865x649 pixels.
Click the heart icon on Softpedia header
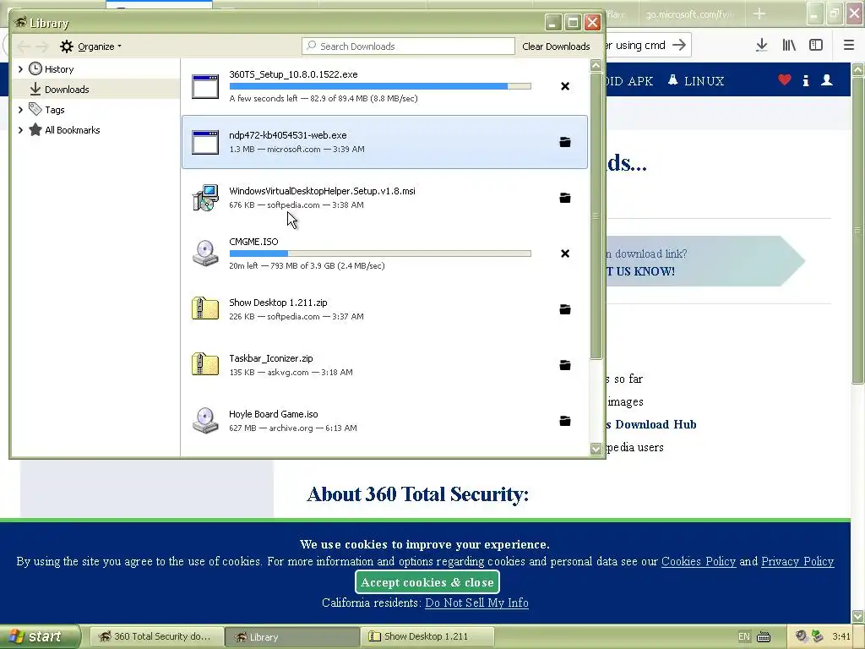coord(785,80)
